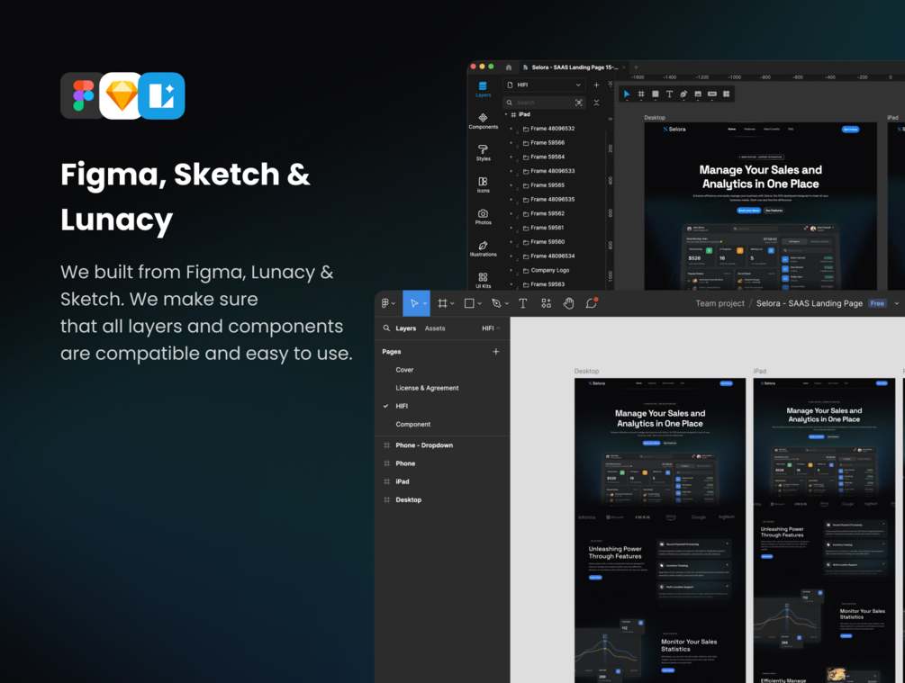Expand Company Logo layer in Lunacy
Screen dimensions: 905x683
pyautogui.click(x=511, y=270)
